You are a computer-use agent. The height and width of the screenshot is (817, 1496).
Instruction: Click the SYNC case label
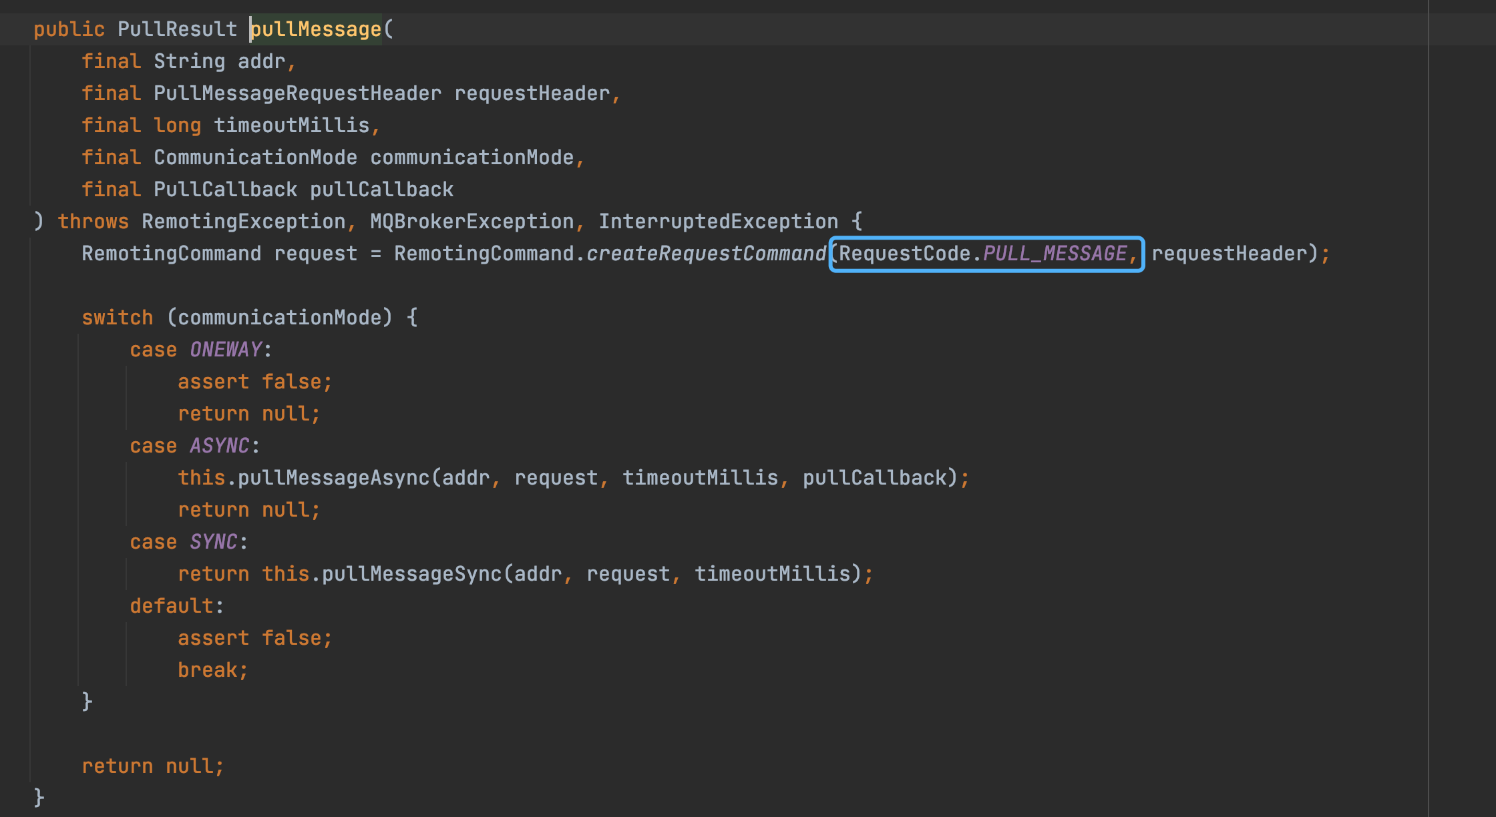213,542
